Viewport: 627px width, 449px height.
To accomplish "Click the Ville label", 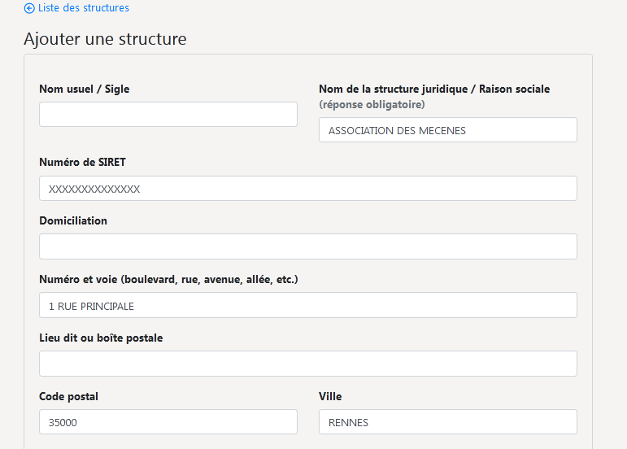I will point(330,396).
